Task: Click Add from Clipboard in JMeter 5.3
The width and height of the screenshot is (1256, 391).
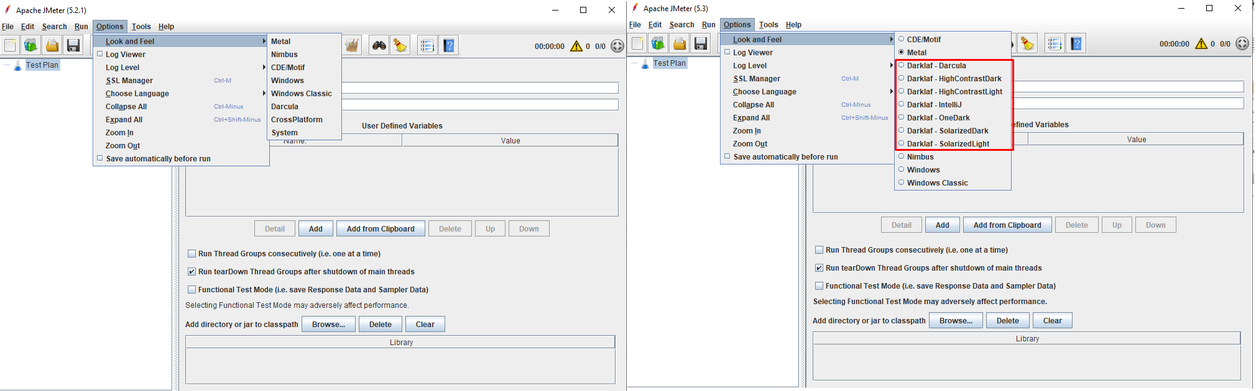Action: pos(1007,225)
